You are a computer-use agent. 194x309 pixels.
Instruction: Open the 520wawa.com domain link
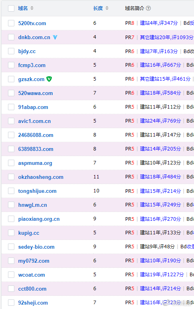click(36, 93)
